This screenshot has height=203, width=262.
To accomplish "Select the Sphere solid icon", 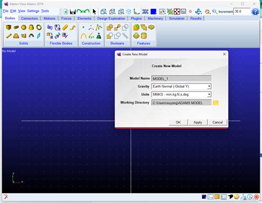I will pyautogui.click(x=24, y=28).
